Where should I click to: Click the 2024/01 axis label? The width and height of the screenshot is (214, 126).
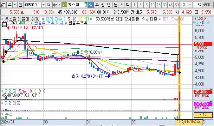[7, 122]
